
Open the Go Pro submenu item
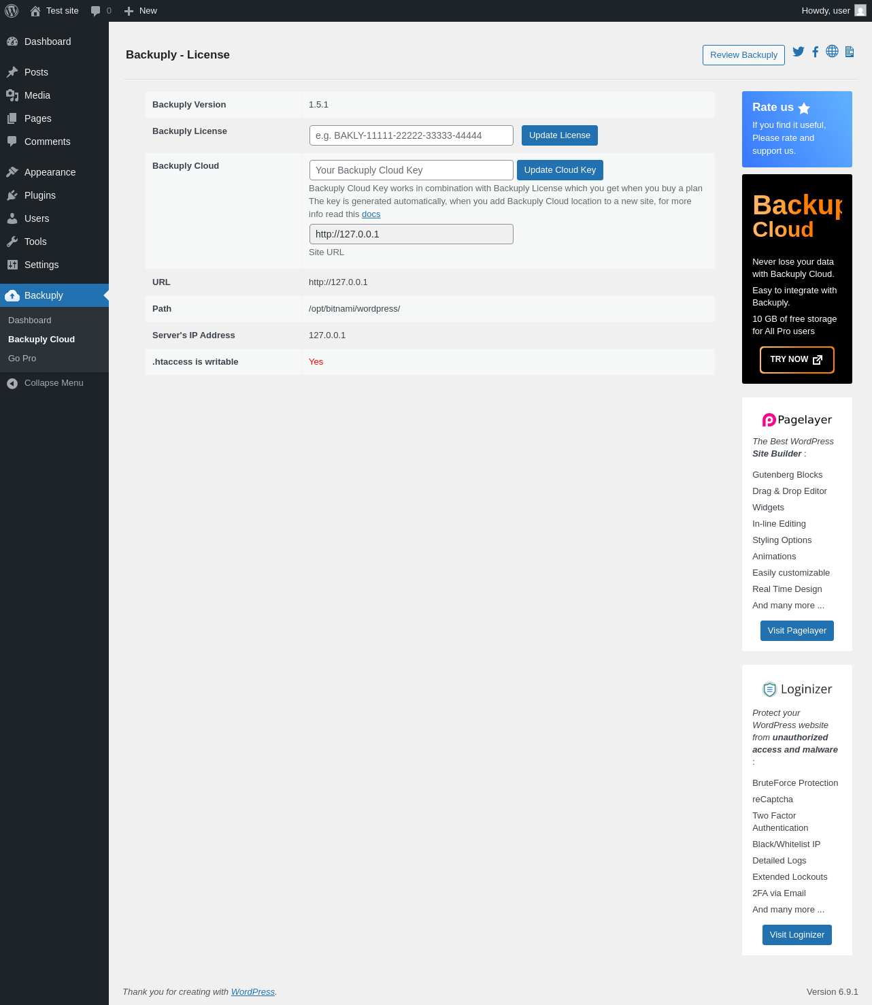(22, 359)
